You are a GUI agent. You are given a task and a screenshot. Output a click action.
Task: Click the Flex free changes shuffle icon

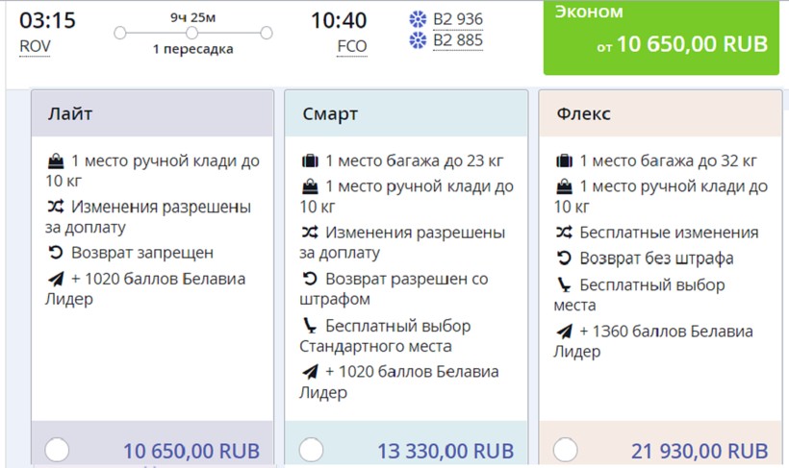(x=564, y=233)
